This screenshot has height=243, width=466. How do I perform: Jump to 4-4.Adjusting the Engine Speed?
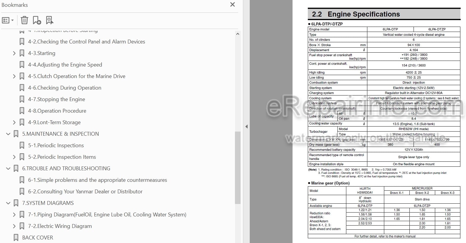pos(65,65)
